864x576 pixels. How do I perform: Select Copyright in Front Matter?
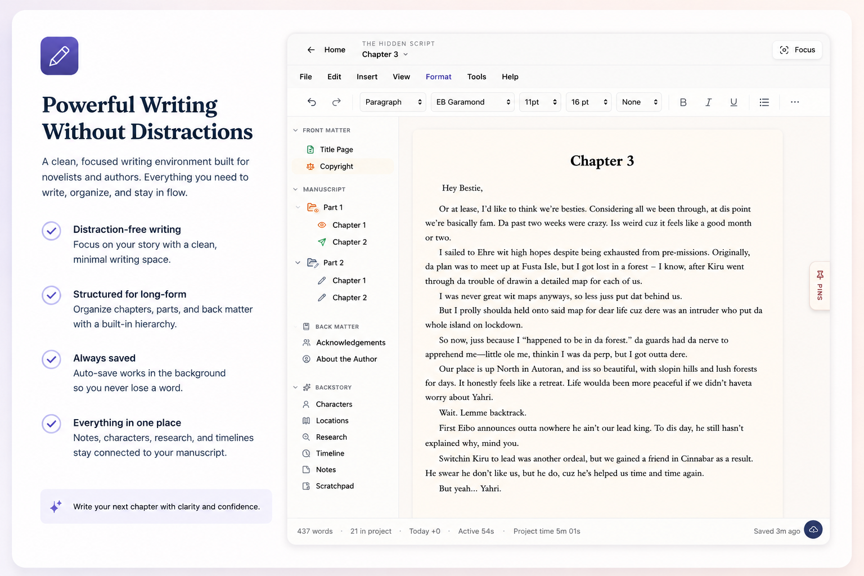pos(343,166)
